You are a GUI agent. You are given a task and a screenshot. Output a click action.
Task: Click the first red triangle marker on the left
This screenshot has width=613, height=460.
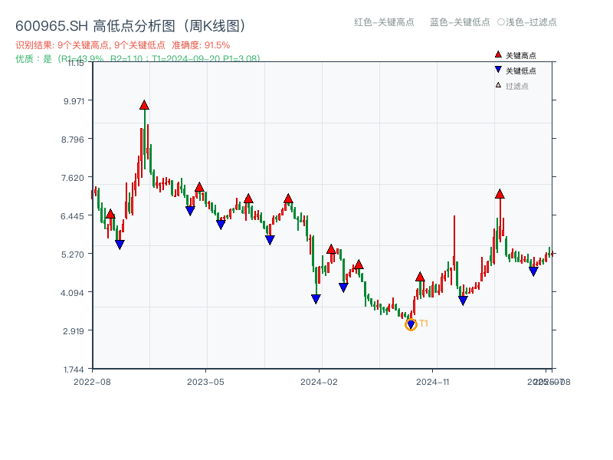(x=112, y=214)
